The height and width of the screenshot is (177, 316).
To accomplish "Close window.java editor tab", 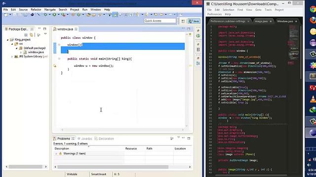I will [76, 29].
